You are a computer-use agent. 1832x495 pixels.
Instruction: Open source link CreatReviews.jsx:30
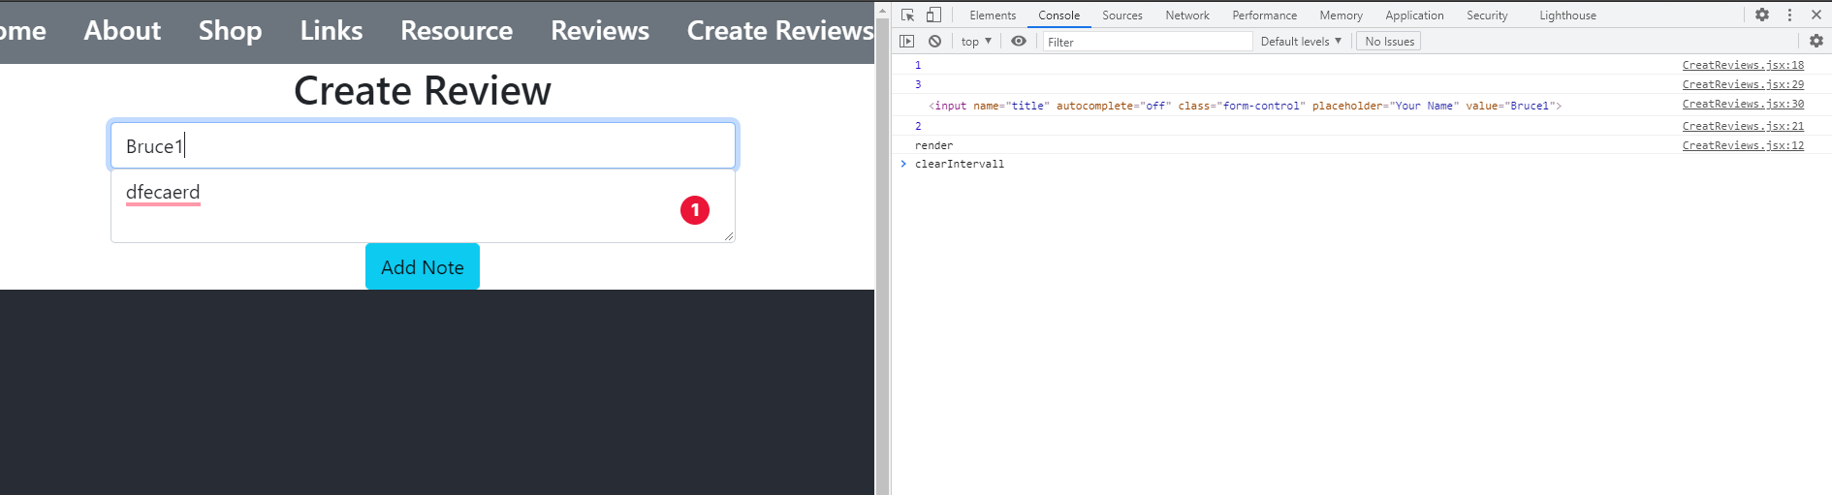pyautogui.click(x=1743, y=104)
